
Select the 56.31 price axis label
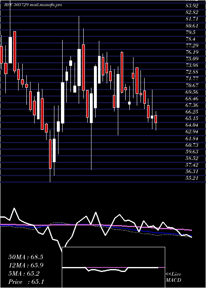point(192,172)
